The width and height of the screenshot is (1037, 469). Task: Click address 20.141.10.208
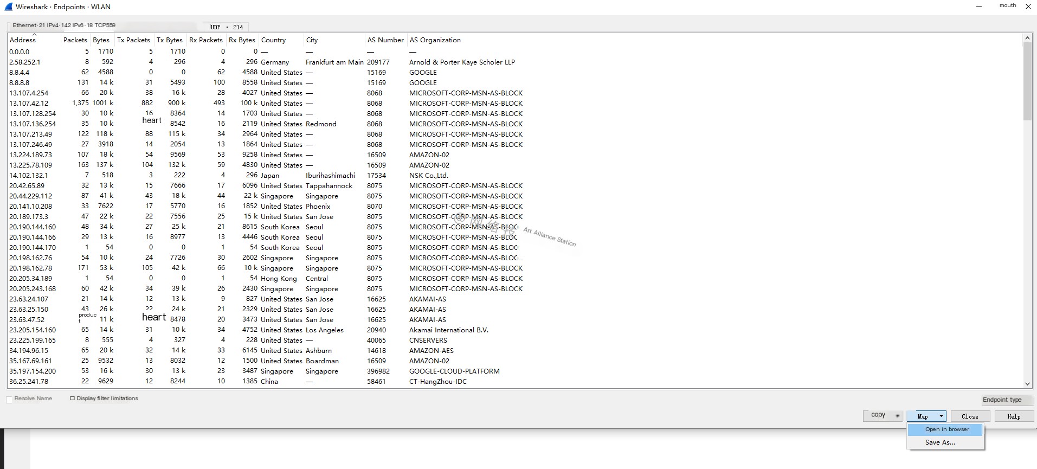(x=31, y=206)
